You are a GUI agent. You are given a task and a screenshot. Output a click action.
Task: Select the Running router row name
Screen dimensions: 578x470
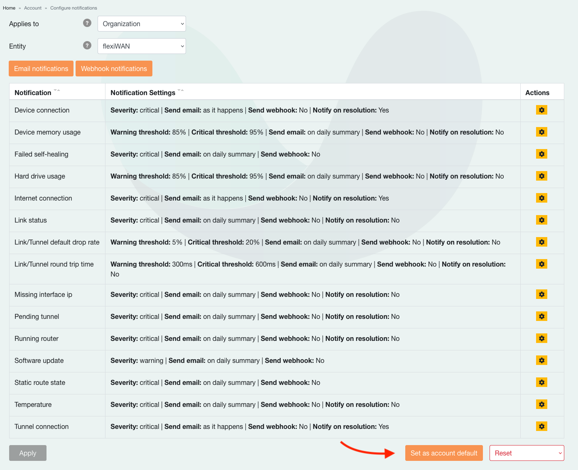click(x=37, y=338)
